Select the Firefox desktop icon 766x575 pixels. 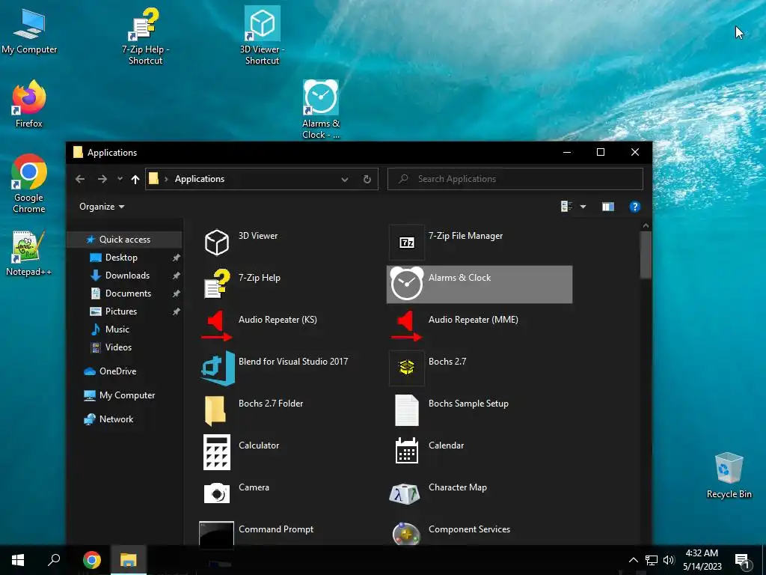tap(29, 104)
